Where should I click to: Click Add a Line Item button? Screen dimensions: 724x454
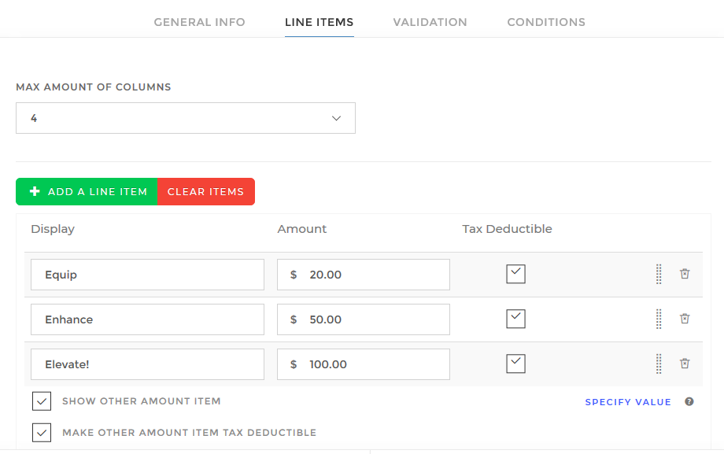87,192
